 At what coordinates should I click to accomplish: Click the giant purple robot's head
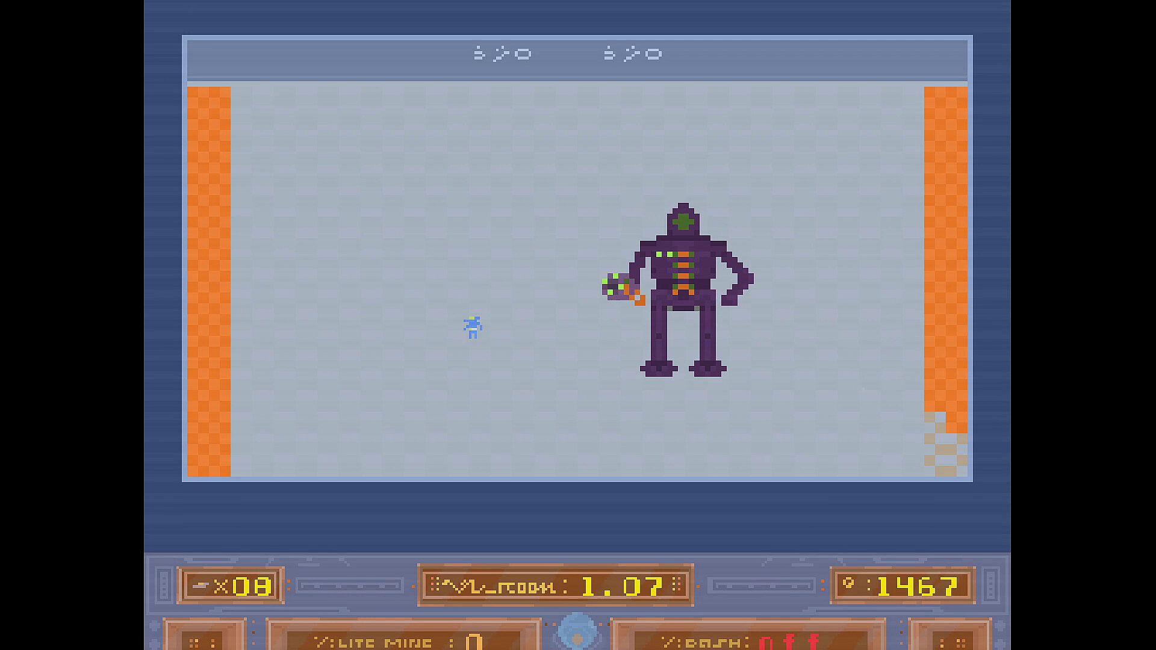pos(683,221)
